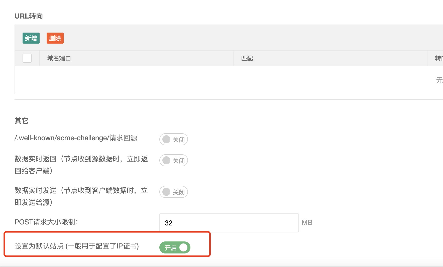The image size is (443, 267).
Task: Click the 域名端口 column header
Action: click(x=59, y=58)
